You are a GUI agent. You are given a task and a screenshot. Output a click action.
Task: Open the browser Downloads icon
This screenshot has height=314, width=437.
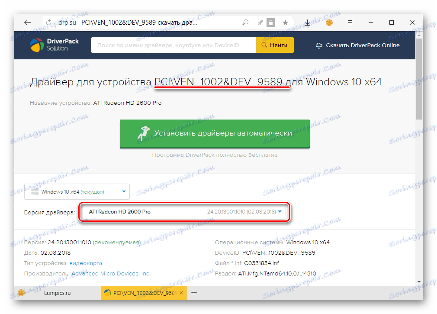click(x=307, y=22)
